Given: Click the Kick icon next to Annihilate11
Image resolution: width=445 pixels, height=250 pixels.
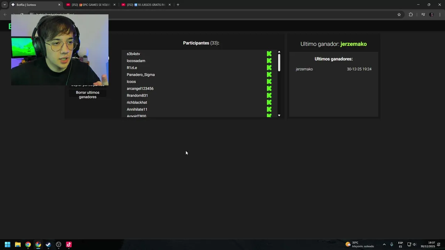Looking at the screenshot, I should click(269, 109).
